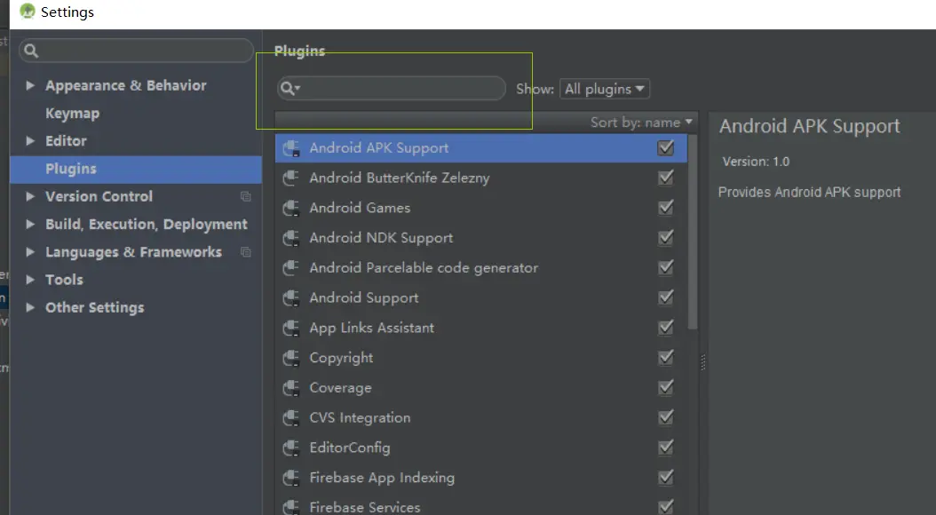Open the Show All plugins dropdown

[x=604, y=89]
